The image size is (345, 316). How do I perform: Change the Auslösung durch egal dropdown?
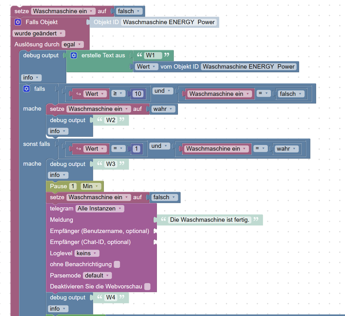[x=73, y=44]
